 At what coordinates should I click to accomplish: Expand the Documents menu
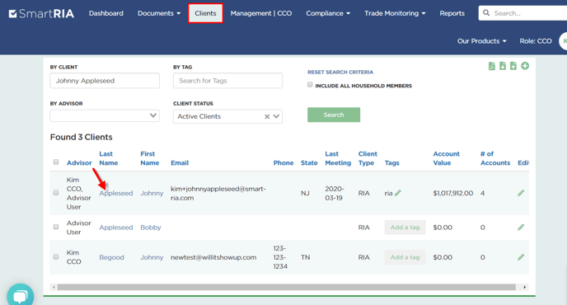(x=159, y=13)
